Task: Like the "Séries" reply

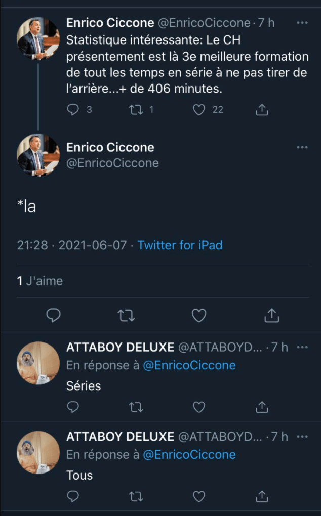Action: (199, 407)
